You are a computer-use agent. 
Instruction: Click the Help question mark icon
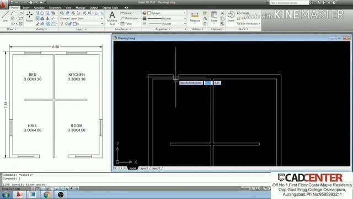point(334,2)
